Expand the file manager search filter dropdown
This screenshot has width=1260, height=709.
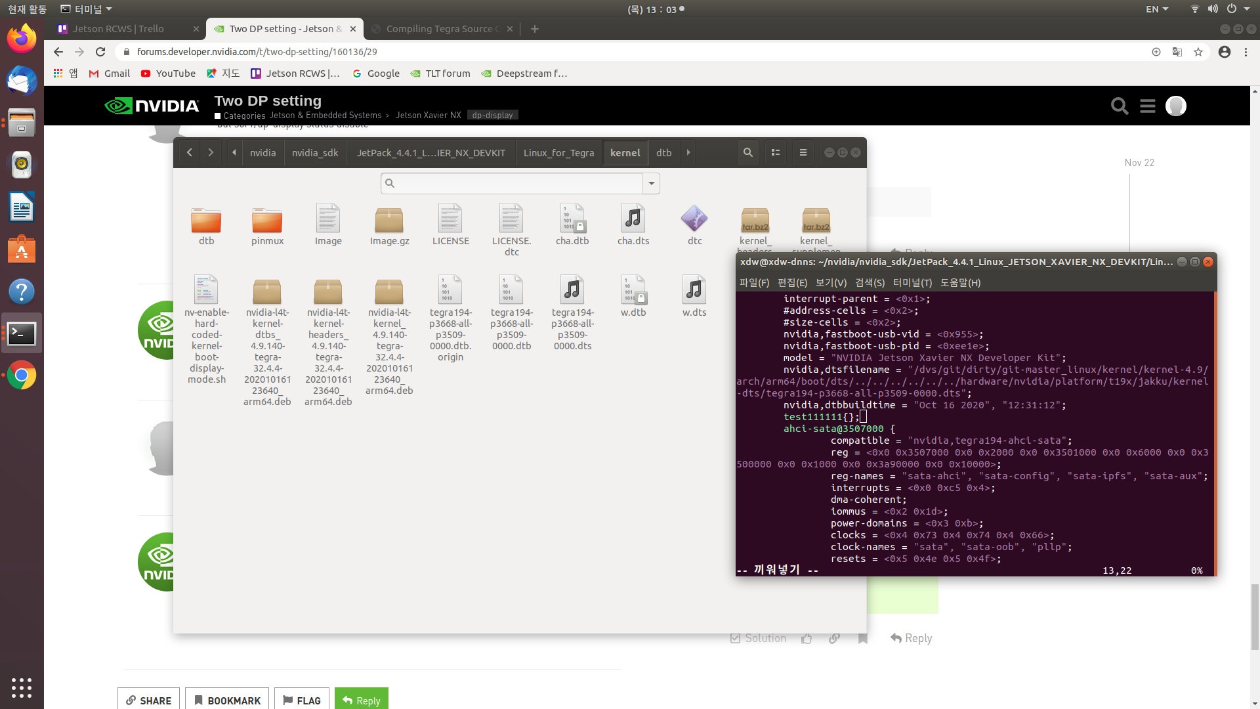651,183
